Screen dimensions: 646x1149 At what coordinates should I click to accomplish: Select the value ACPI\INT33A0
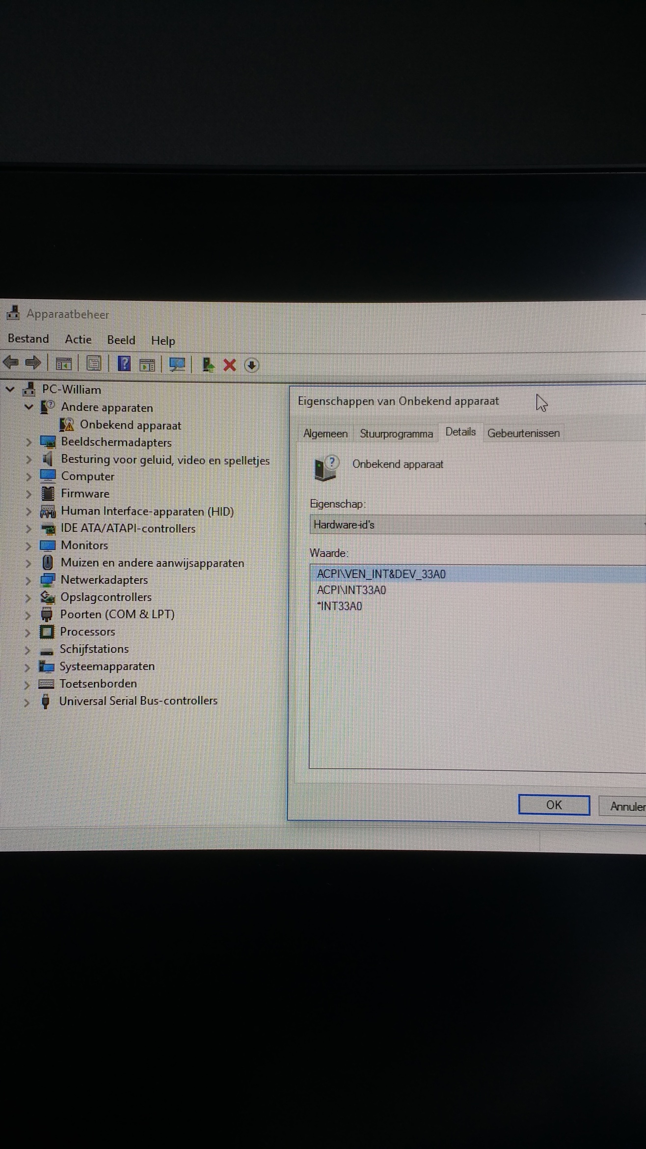pos(351,590)
